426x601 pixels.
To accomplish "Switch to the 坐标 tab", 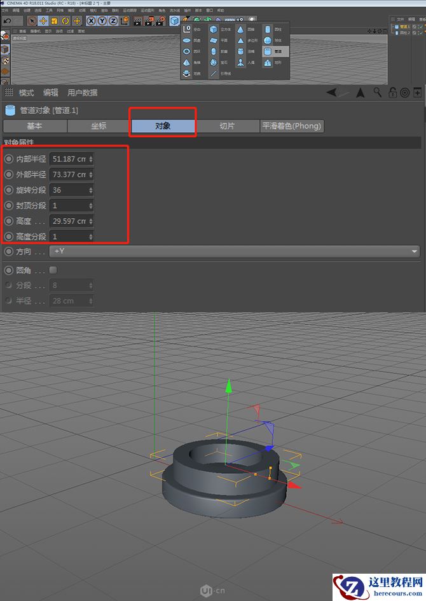I will pyautogui.click(x=99, y=126).
